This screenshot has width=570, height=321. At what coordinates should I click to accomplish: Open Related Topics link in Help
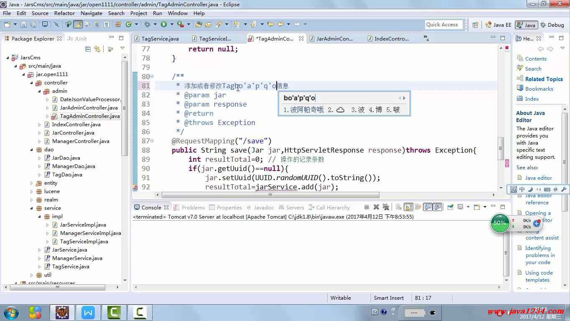point(544,79)
